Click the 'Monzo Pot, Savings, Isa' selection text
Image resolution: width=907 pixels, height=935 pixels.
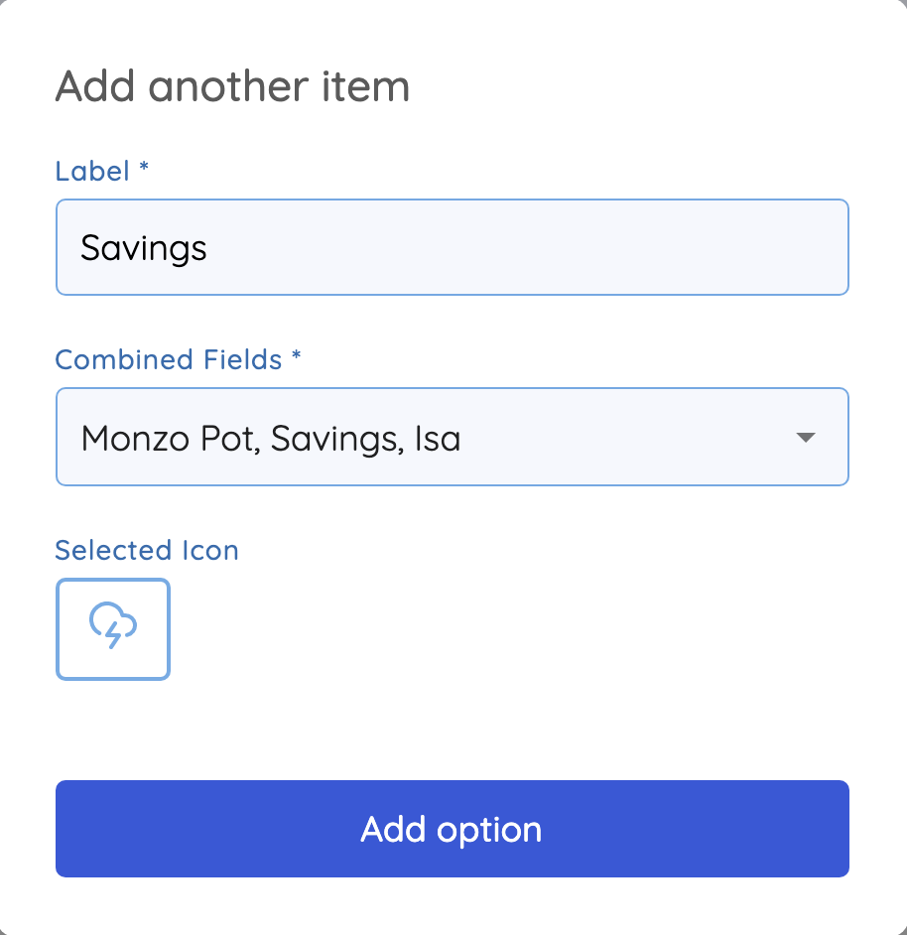tap(271, 439)
